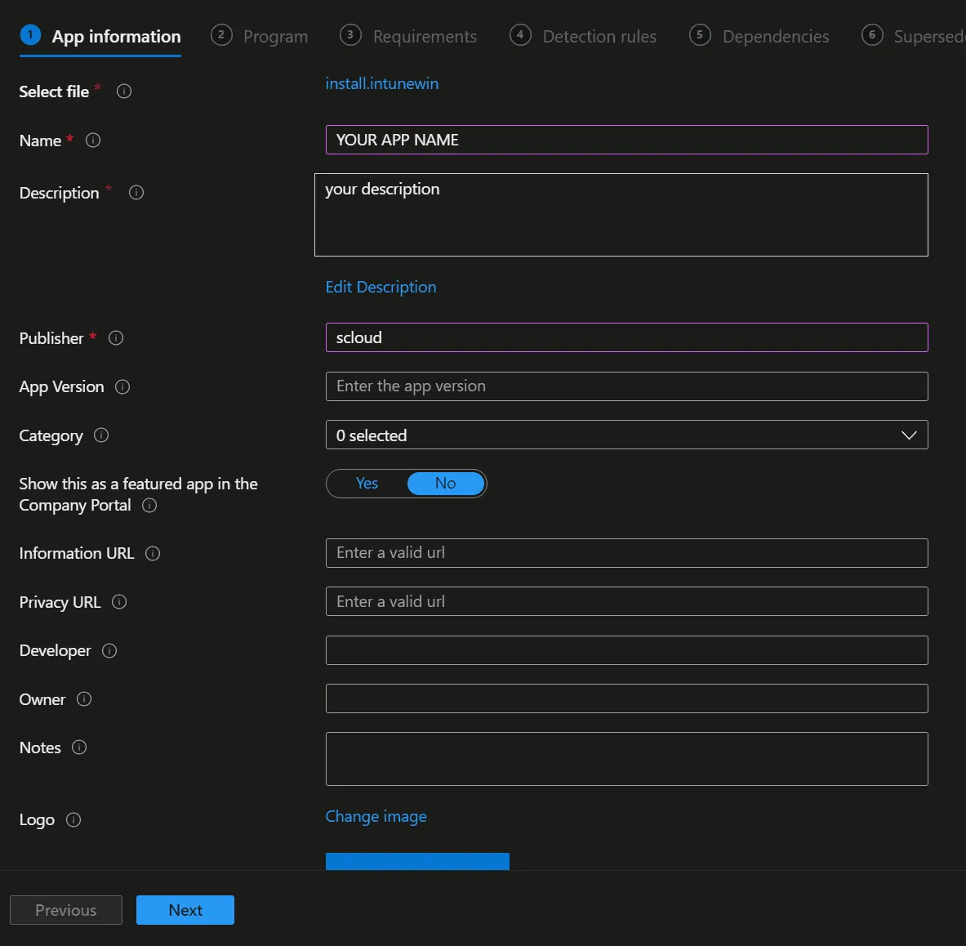Go to Dependencies step tab
This screenshot has height=946, width=966.
(x=759, y=37)
